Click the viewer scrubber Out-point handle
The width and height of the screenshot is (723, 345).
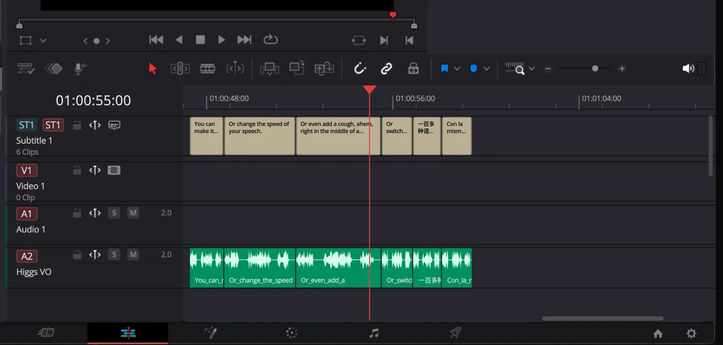[414, 24]
